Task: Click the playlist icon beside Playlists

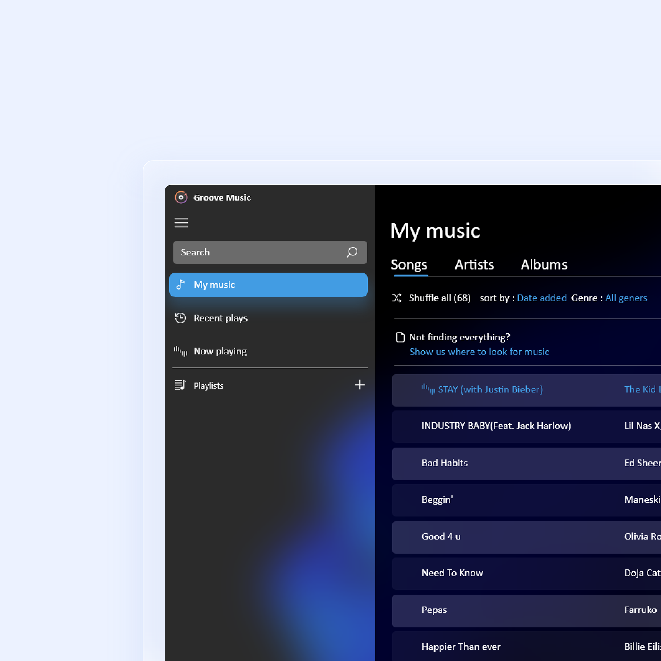Action: point(180,385)
